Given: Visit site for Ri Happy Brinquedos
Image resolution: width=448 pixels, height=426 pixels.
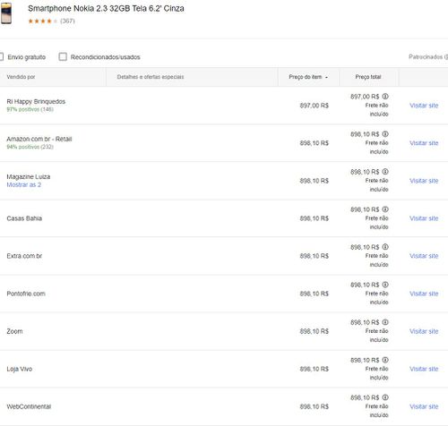Looking at the screenshot, I should pyautogui.click(x=424, y=106).
